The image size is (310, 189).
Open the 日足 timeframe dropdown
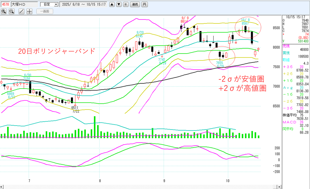click(49, 4)
